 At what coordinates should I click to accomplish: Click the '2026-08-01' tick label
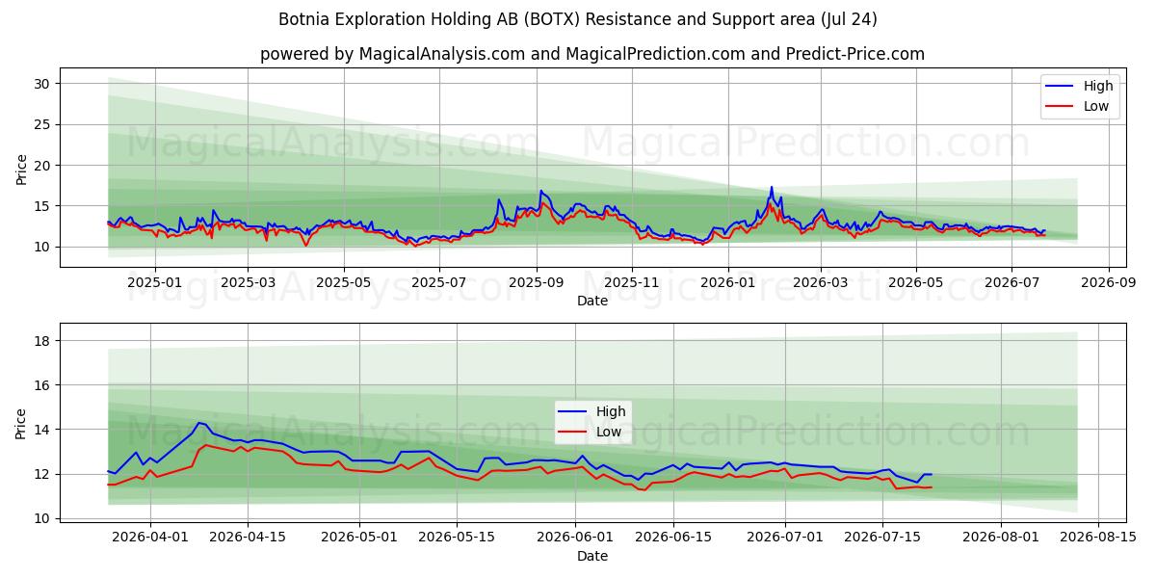(x=999, y=539)
